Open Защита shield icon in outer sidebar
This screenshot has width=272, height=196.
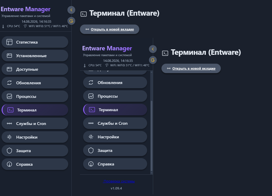(x=9, y=151)
